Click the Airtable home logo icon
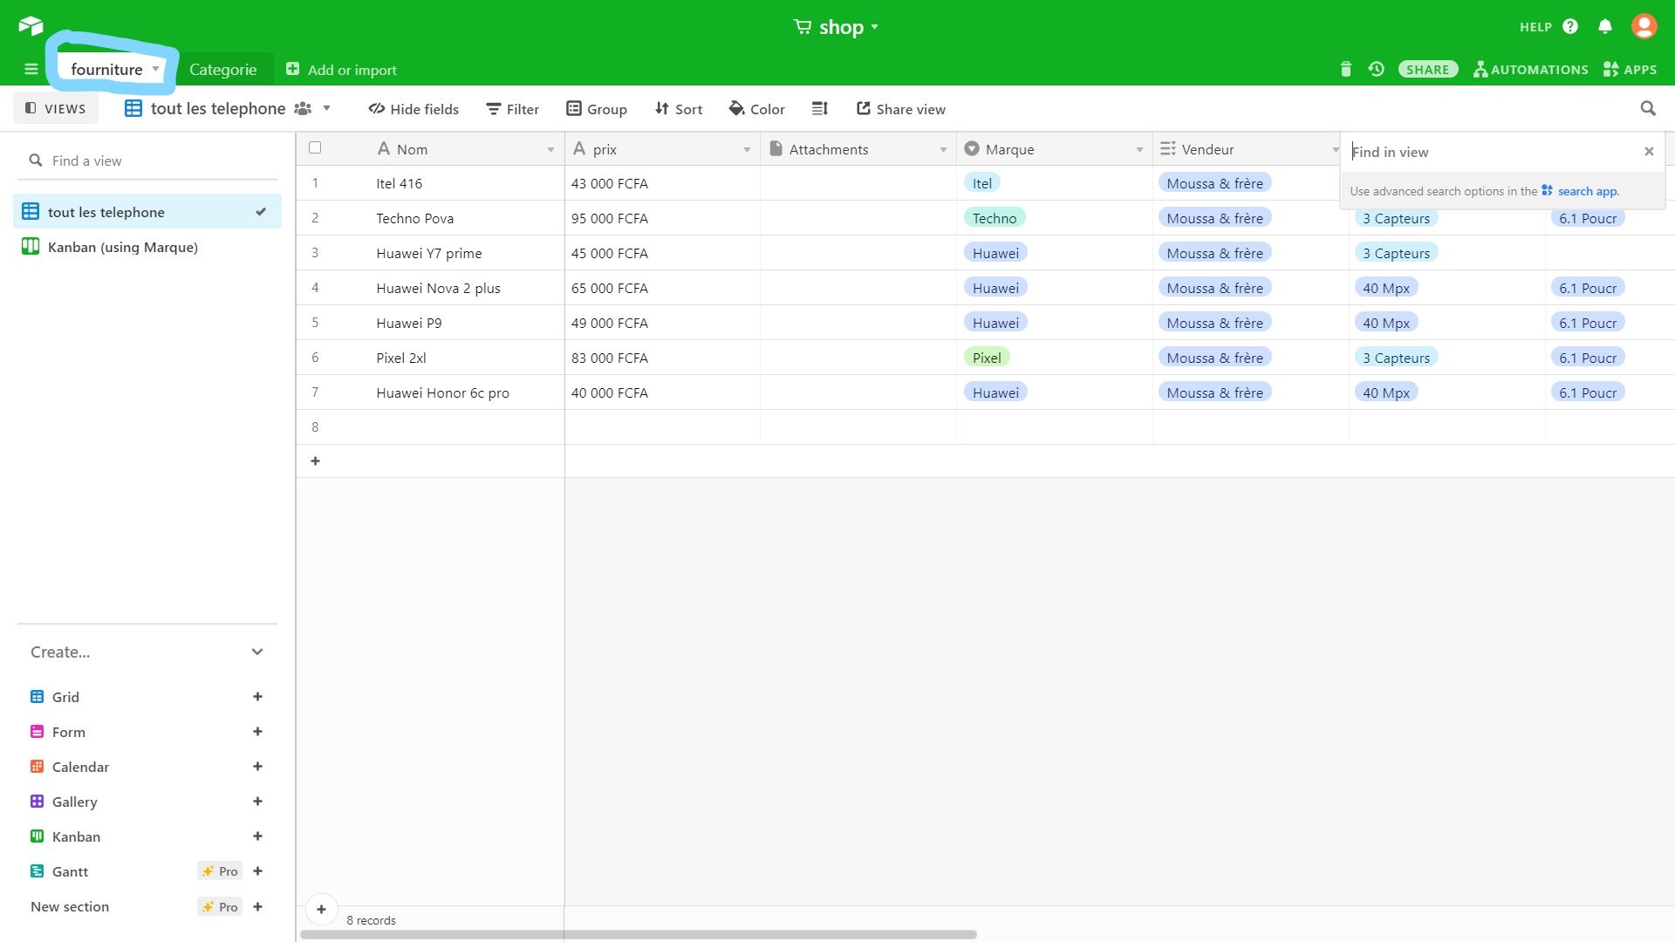 [31, 26]
